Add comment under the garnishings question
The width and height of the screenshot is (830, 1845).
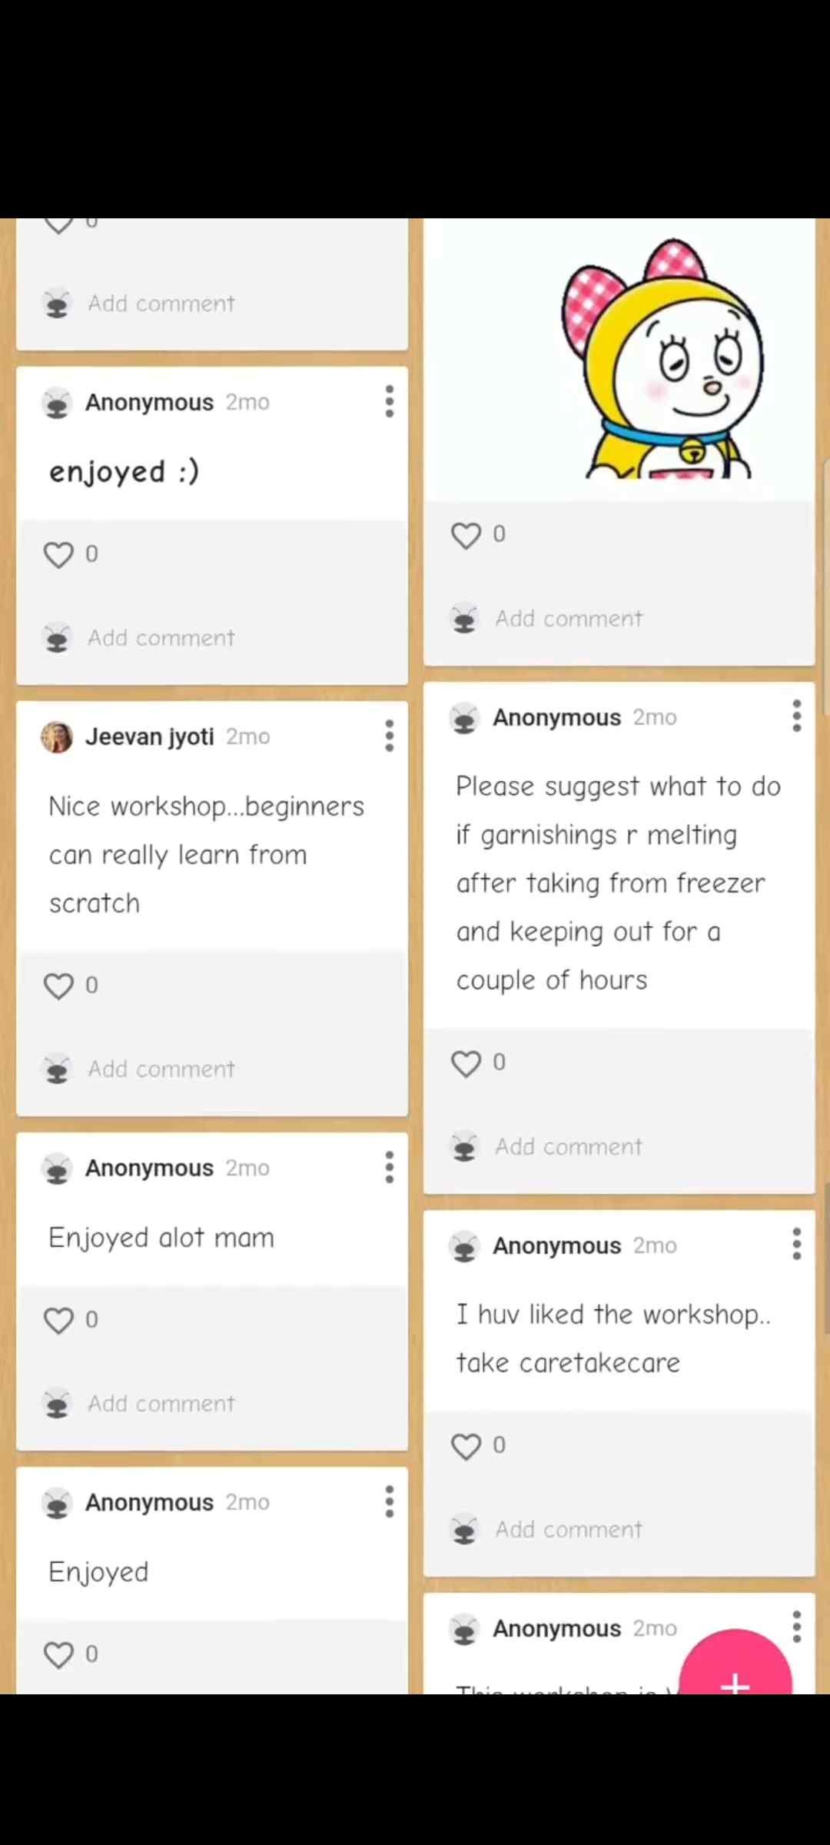pos(568,1147)
